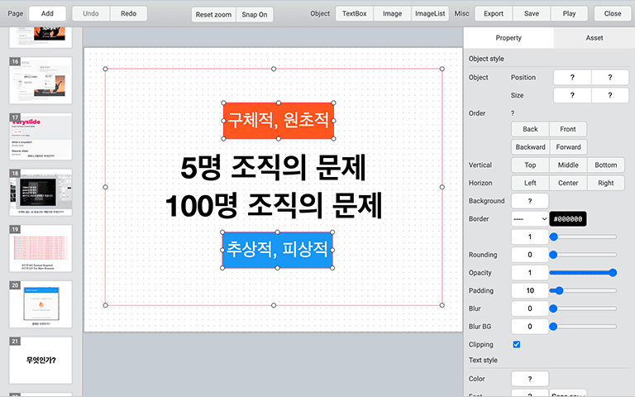Adjust the Opacity slider
Viewport: 635px width, 397px height.
[583, 273]
